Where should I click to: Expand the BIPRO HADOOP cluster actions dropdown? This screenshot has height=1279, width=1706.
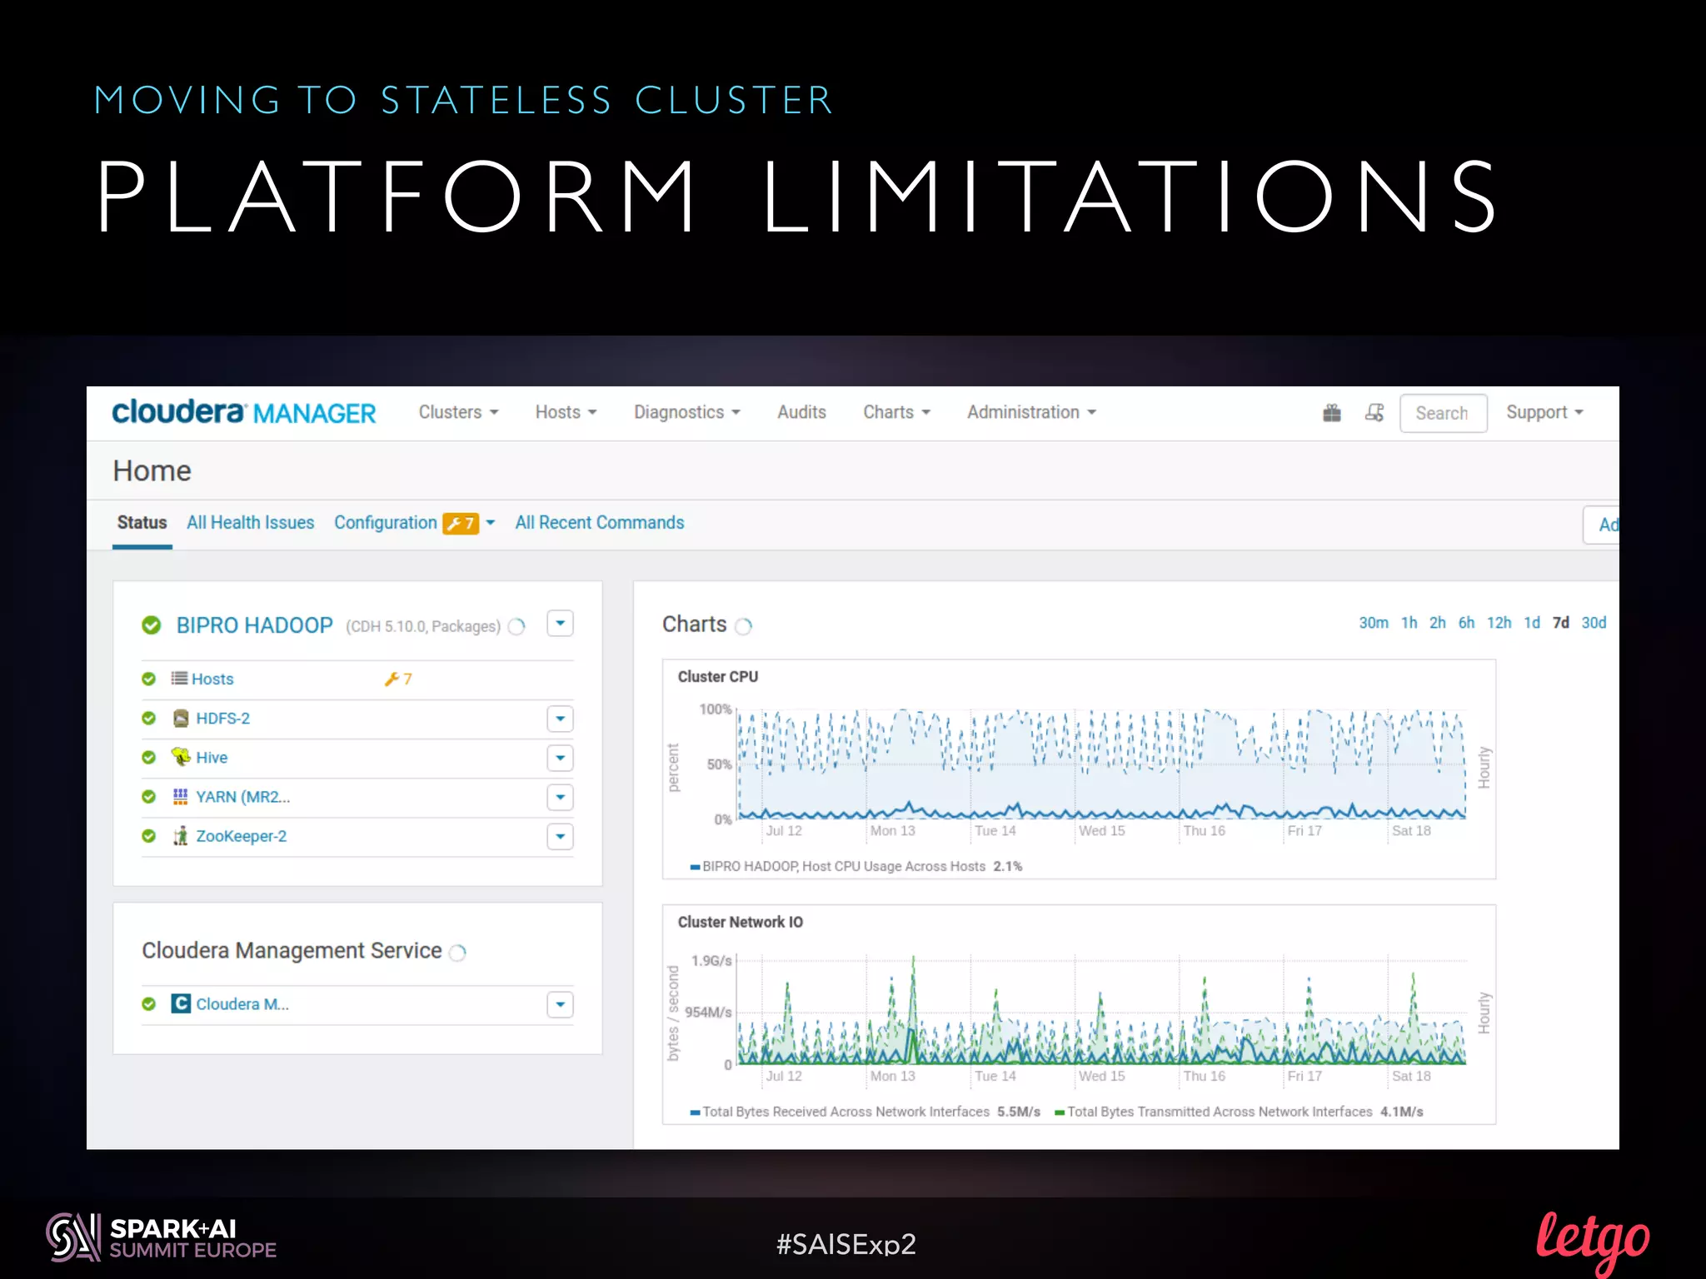pyautogui.click(x=561, y=624)
